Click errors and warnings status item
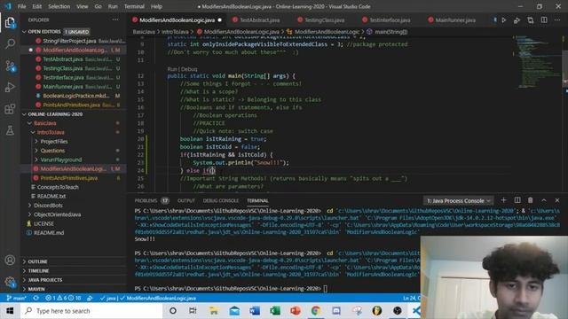This screenshot has height=319, width=568. click(x=63, y=298)
